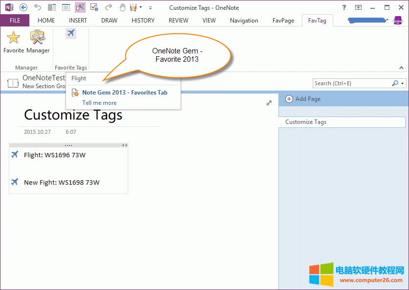Expand Customize Quick Access Toolbar menu
The height and width of the screenshot is (290, 409).
(x=150, y=8)
